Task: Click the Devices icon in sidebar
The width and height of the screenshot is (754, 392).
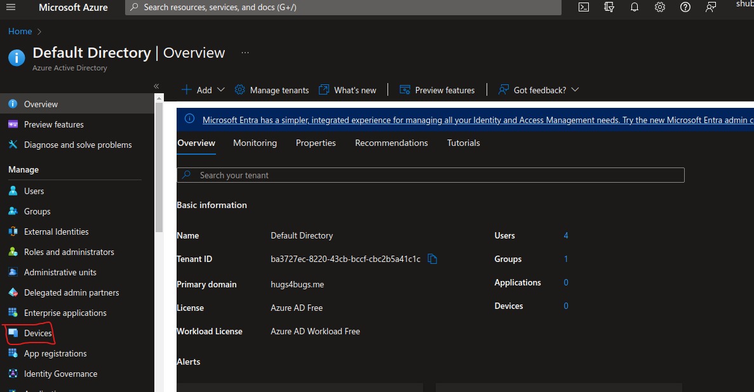Action: click(x=13, y=333)
